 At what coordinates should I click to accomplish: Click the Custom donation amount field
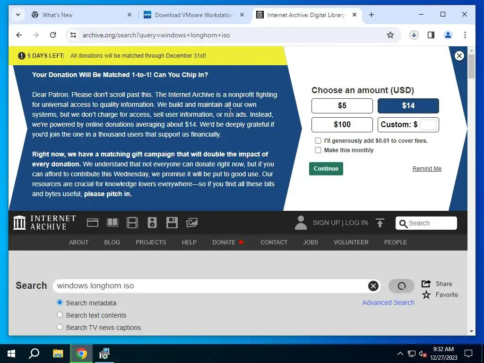[428, 125]
